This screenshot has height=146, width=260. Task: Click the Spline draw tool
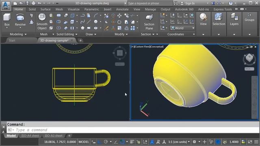pos(82,21)
